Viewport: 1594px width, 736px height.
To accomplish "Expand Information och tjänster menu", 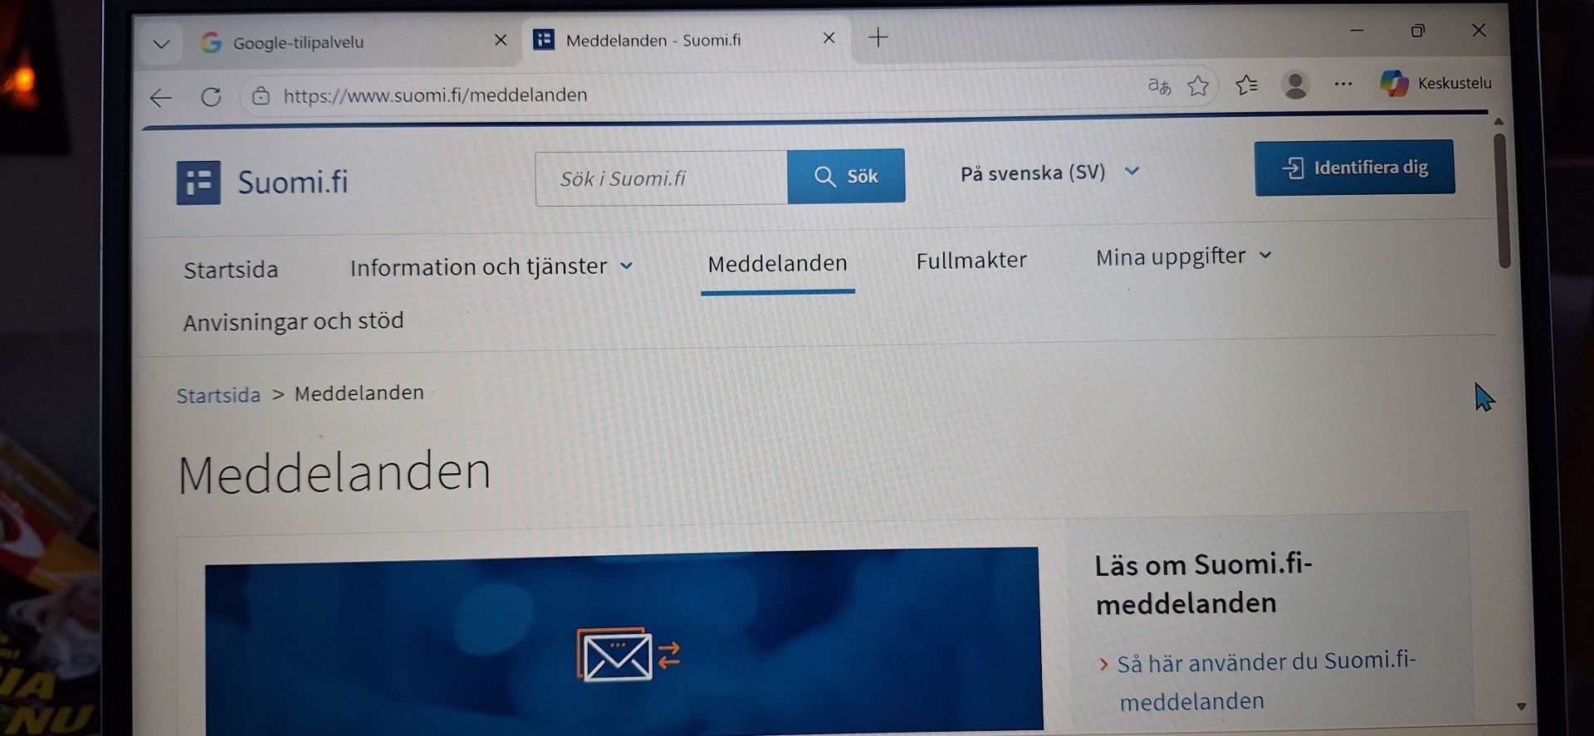I will (x=491, y=266).
